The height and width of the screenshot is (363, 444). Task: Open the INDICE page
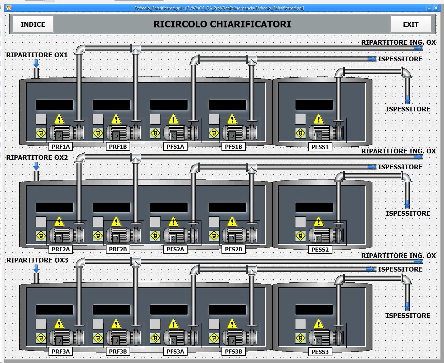click(33, 24)
